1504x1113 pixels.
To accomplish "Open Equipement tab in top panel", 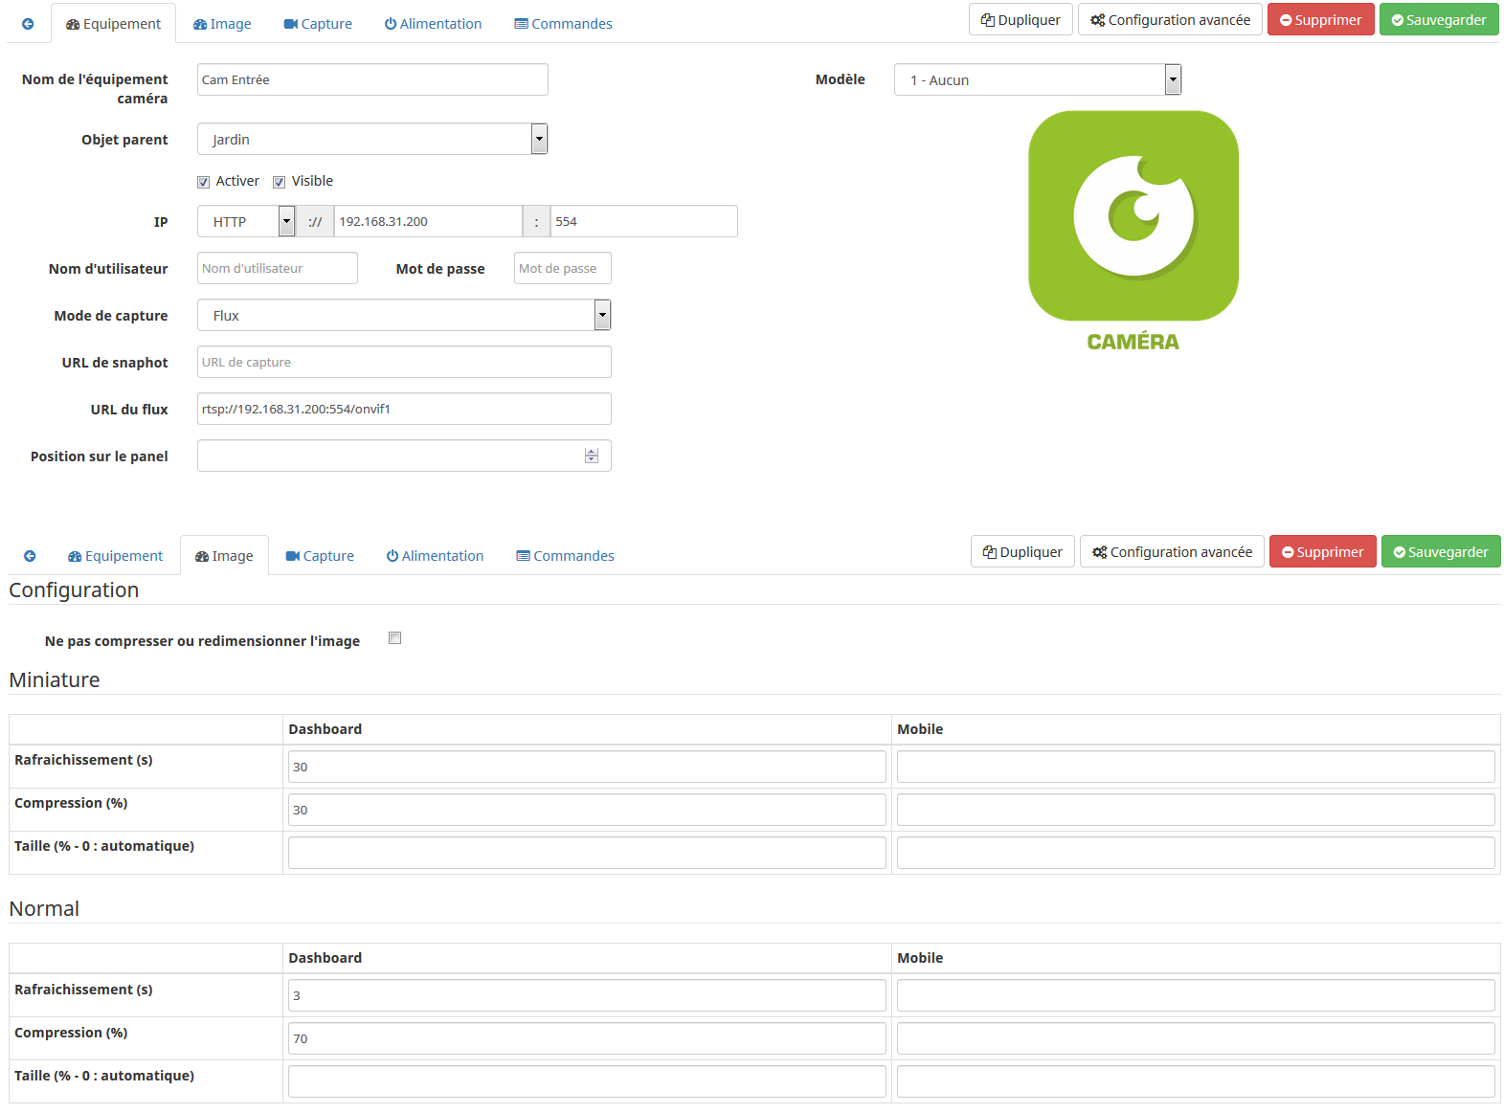I will tap(113, 24).
